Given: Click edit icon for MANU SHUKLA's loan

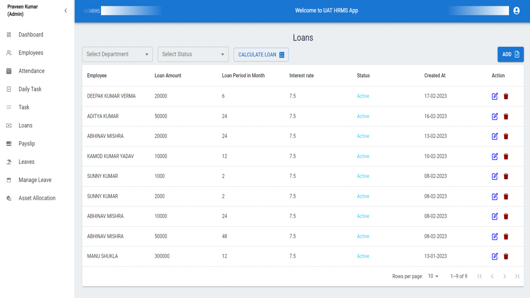Looking at the screenshot, I should pos(495,256).
